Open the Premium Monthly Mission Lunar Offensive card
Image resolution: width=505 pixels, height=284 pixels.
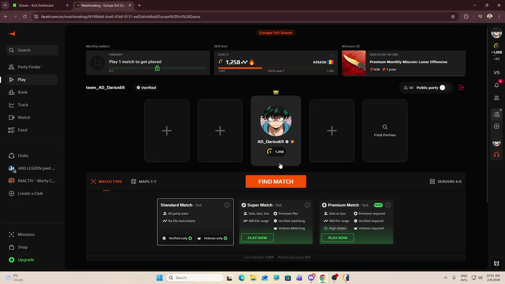pos(404,63)
